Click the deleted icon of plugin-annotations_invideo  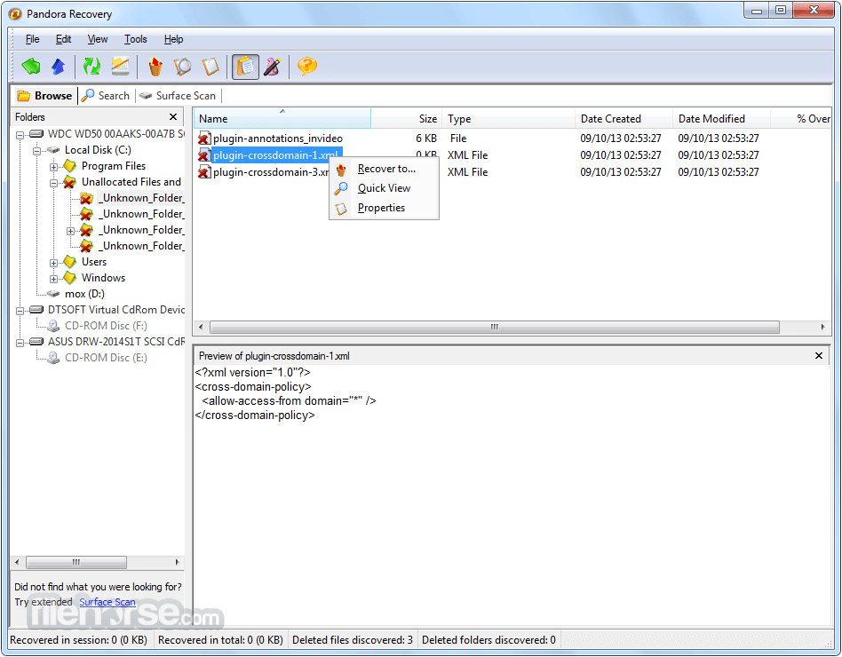coord(204,139)
